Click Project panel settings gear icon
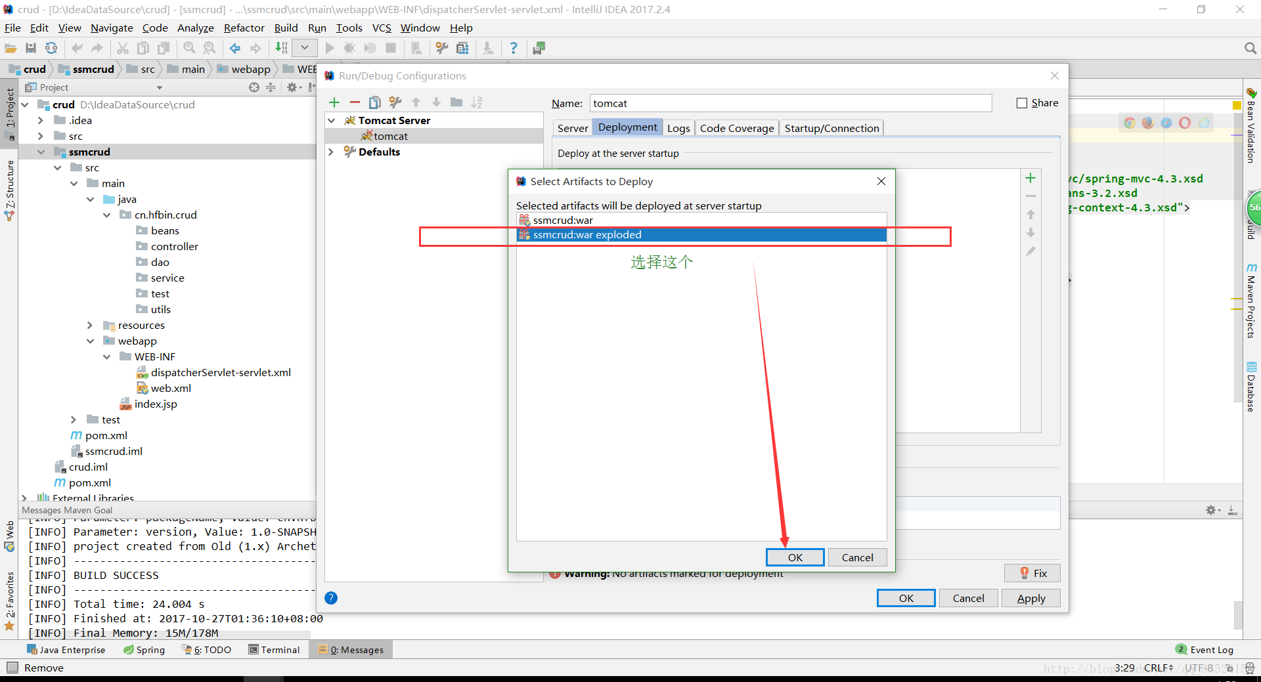The image size is (1261, 682). point(292,87)
